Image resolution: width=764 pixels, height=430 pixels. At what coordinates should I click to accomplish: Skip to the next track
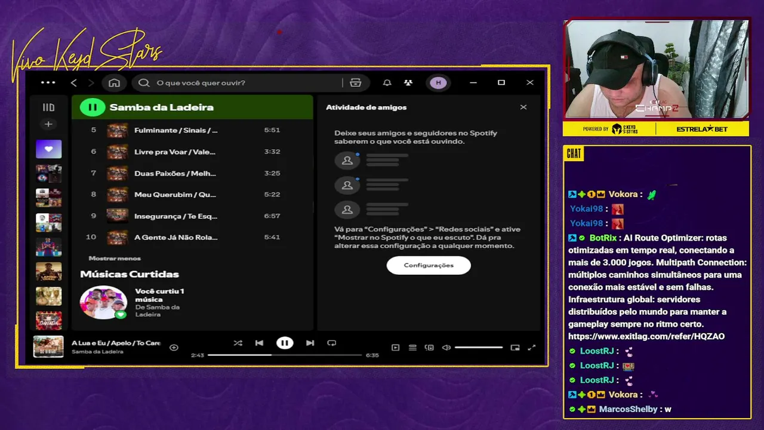[x=310, y=343]
